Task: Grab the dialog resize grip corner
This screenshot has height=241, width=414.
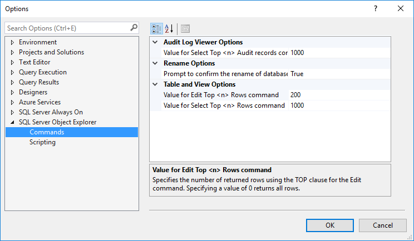Action: (410, 237)
